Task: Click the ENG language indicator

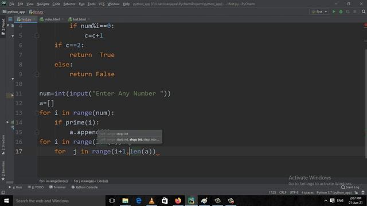Action: click(340, 201)
